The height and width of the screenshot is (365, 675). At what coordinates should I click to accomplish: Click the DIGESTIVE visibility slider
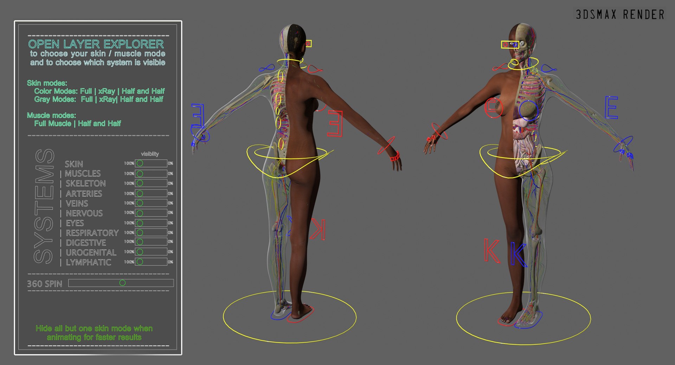point(151,242)
